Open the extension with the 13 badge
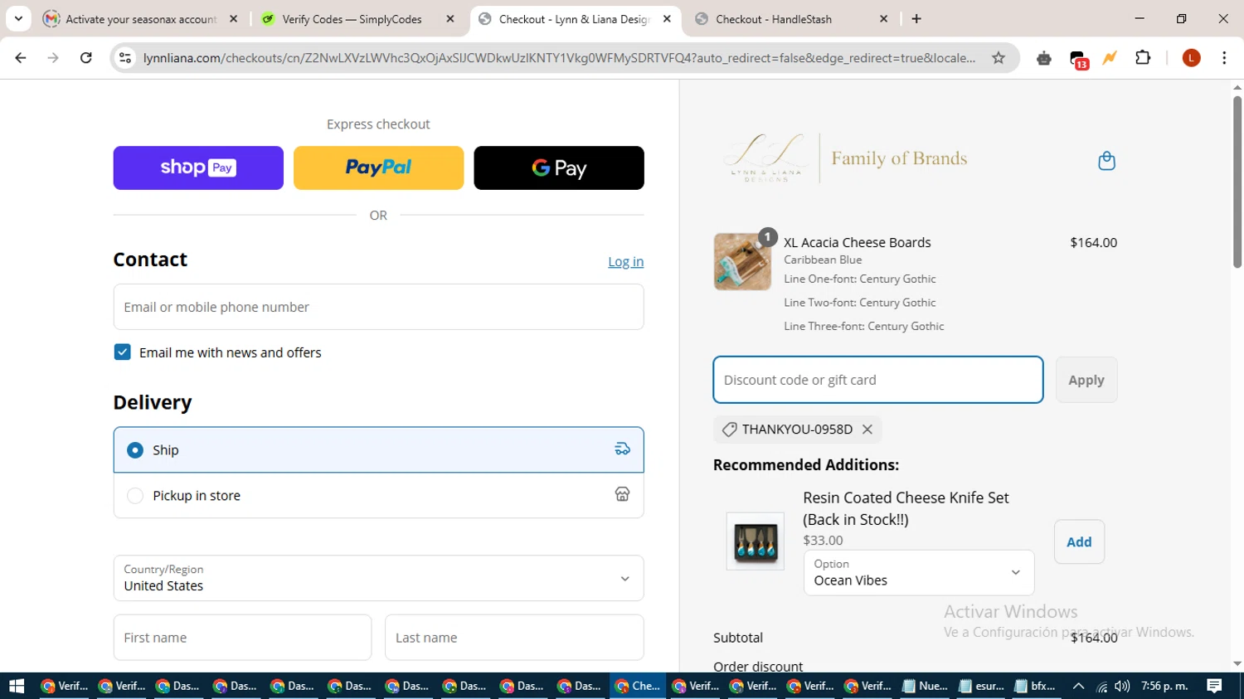 pyautogui.click(x=1078, y=59)
